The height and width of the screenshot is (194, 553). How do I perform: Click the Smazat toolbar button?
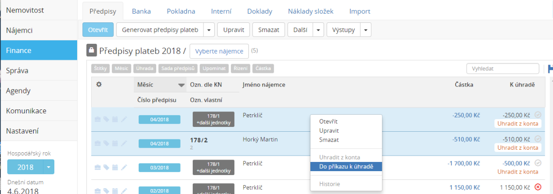tap(269, 30)
